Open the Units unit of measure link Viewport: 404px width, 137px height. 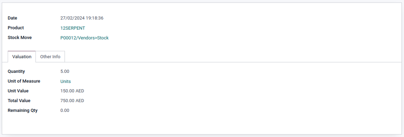(x=66, y=81)
